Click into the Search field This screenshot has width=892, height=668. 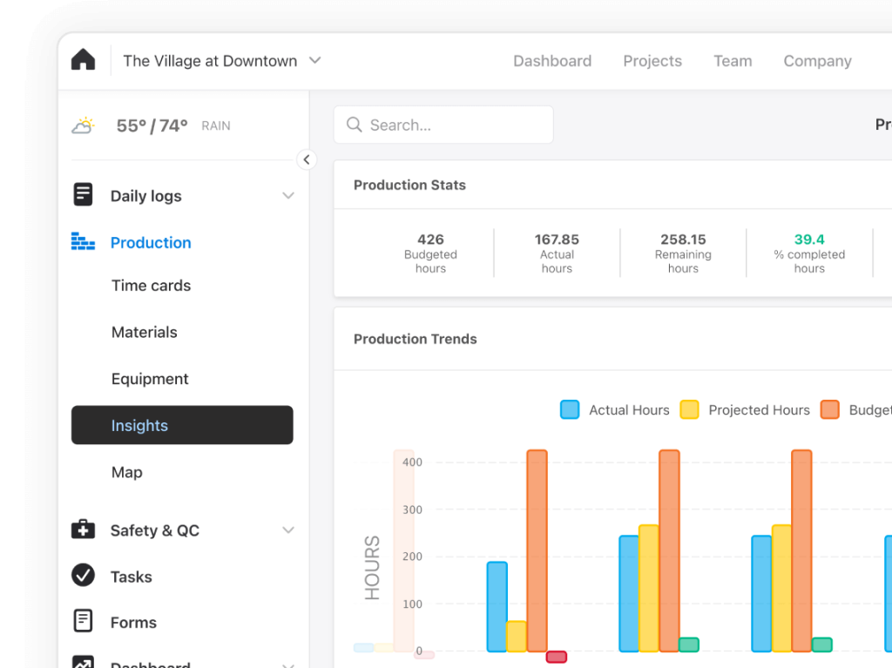point(443,125)
